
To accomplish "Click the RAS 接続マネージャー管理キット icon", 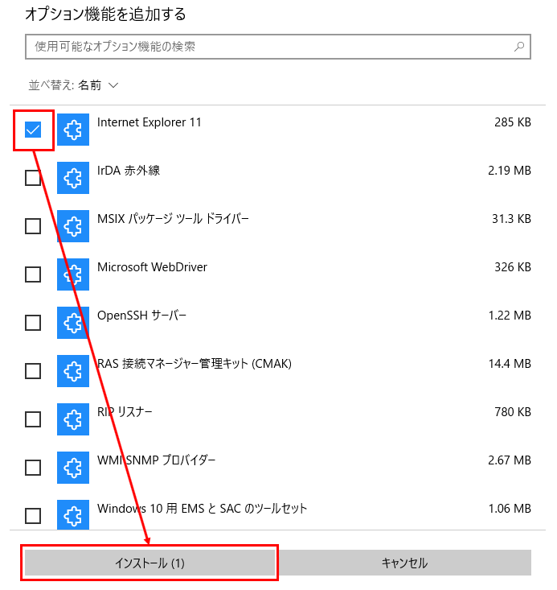I will click(73, 371).
